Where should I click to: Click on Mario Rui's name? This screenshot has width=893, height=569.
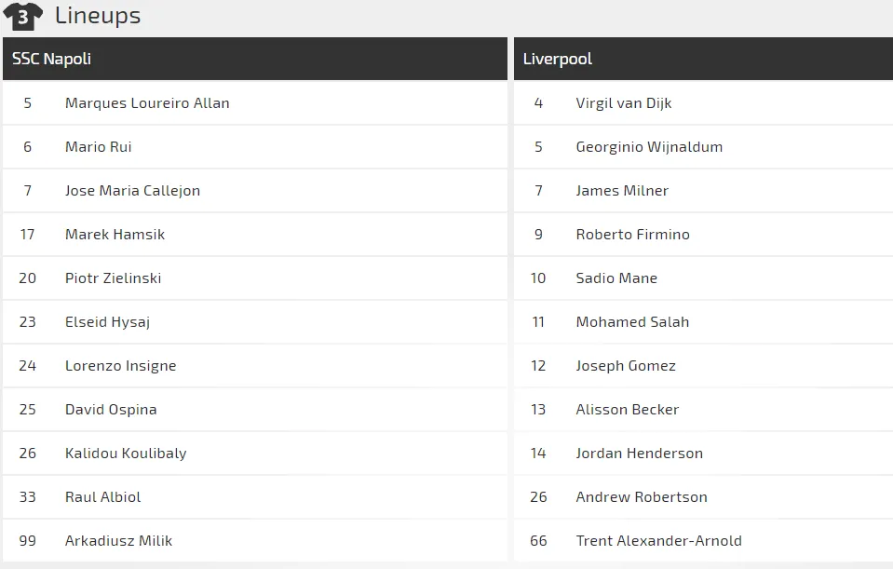coord(99,147)
